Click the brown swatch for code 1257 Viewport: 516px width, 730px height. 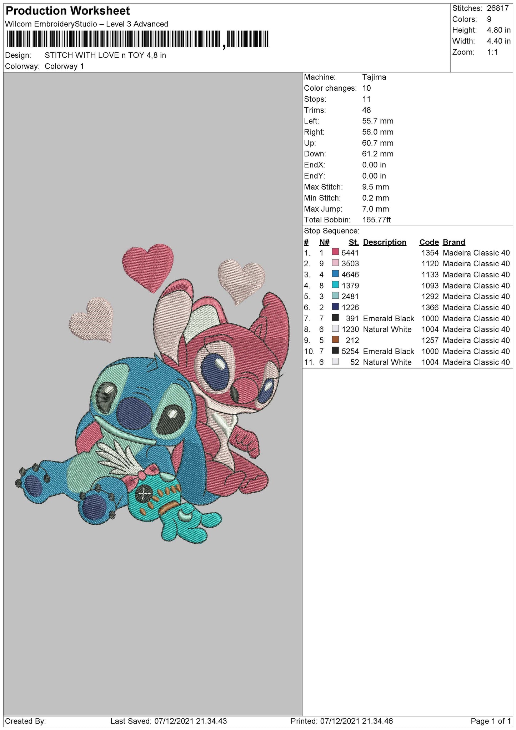click(335, 340)
